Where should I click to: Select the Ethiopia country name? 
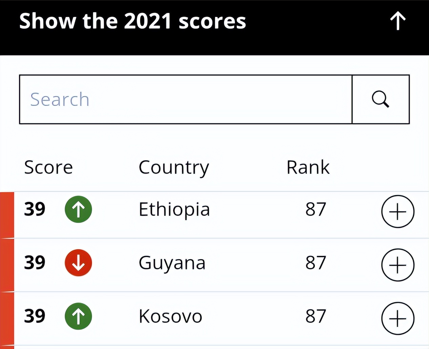(x=174, y=209)
